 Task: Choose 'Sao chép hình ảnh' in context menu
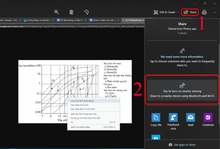[x=93, y=105]
